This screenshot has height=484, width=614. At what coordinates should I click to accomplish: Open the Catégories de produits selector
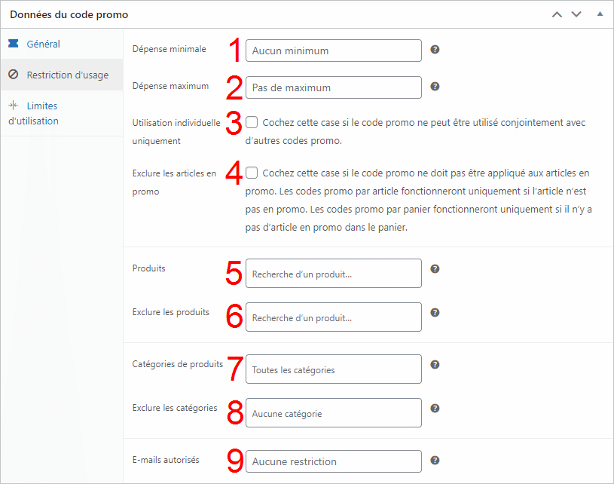tap(333, 369)
